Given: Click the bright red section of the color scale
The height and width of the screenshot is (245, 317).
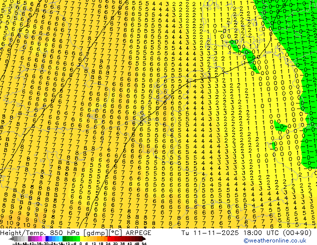Looking at the screenshot, I should tap(111, 238).
